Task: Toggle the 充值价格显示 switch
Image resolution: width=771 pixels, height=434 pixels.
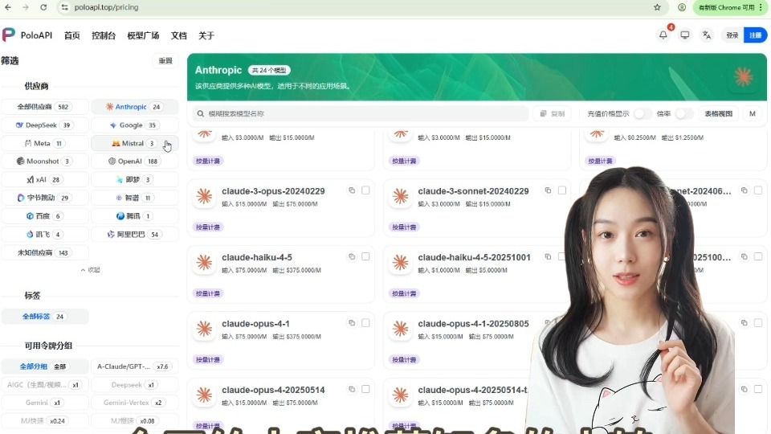Action: (642, 113)
